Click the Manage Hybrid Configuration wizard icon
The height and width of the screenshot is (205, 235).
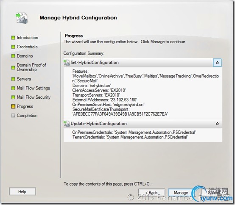22,18
